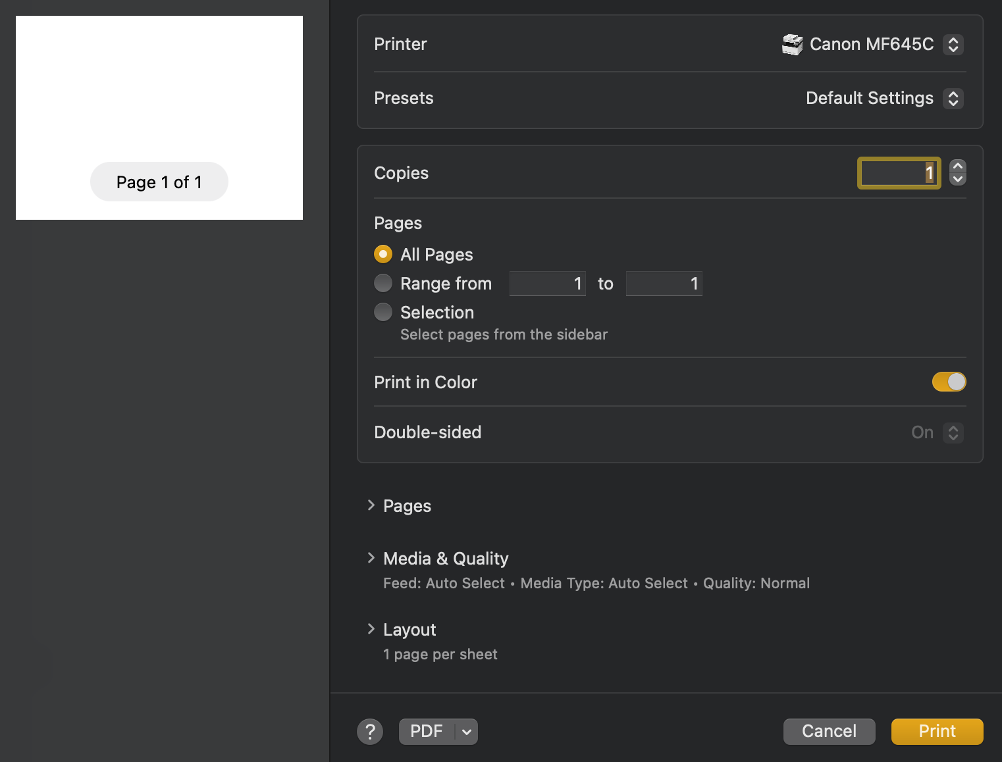Expand the Pages disclosure section
Image resolution: width=1002 pixels, height=762 pixels.
(371, 505)
